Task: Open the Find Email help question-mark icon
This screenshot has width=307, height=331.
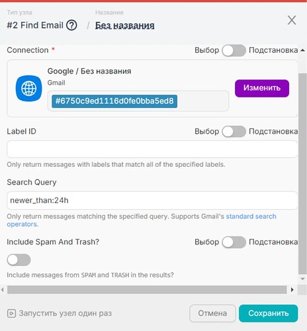Action: [71, 25]
